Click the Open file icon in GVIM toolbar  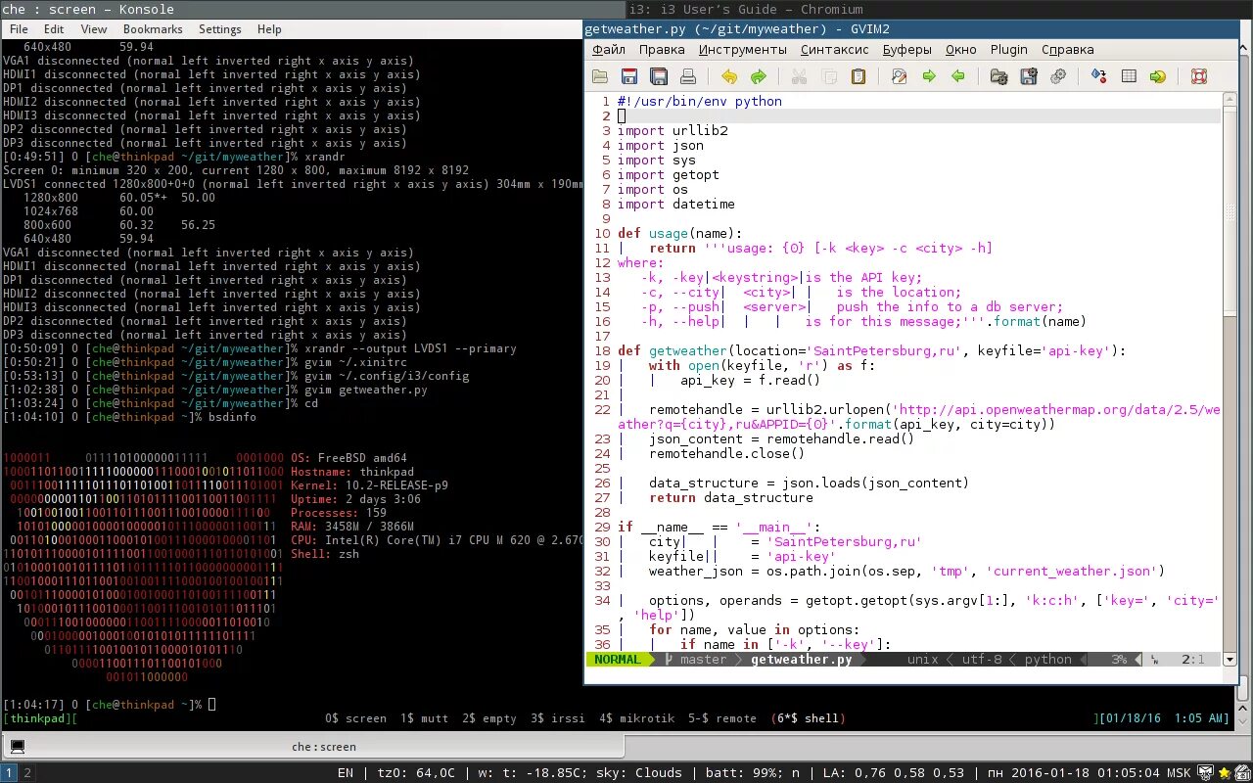tap(600, 76)
